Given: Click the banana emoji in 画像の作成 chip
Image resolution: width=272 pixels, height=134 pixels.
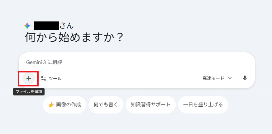Looking at the screenshot, I should [x=51, y=105].
